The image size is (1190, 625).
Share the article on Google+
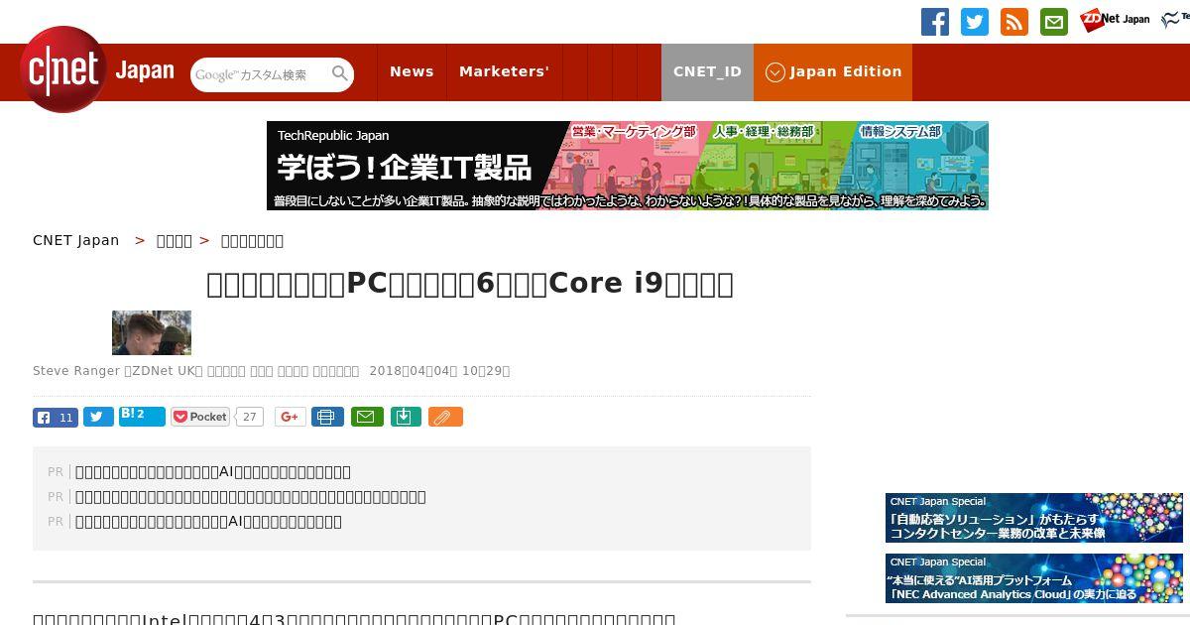tap(291, 417)
